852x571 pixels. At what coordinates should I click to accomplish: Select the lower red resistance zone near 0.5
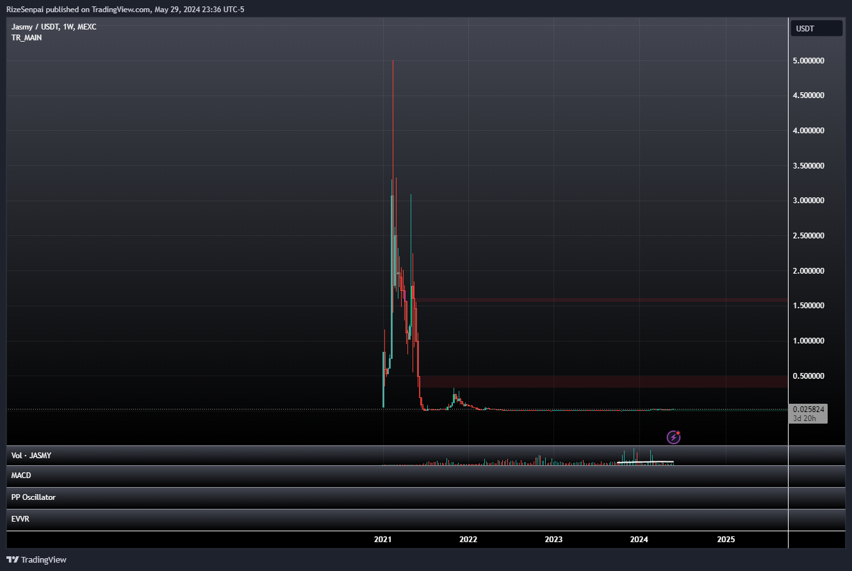click(602, 382)
